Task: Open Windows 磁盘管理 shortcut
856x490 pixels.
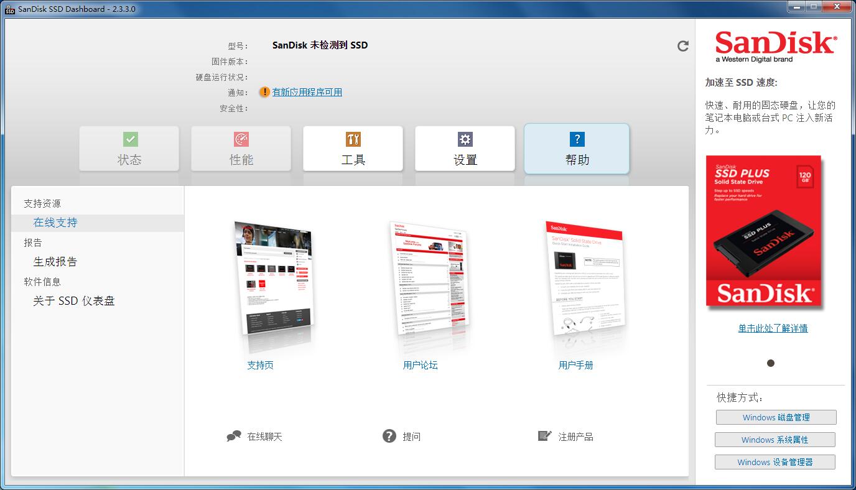Action: [x=776, y=417]
